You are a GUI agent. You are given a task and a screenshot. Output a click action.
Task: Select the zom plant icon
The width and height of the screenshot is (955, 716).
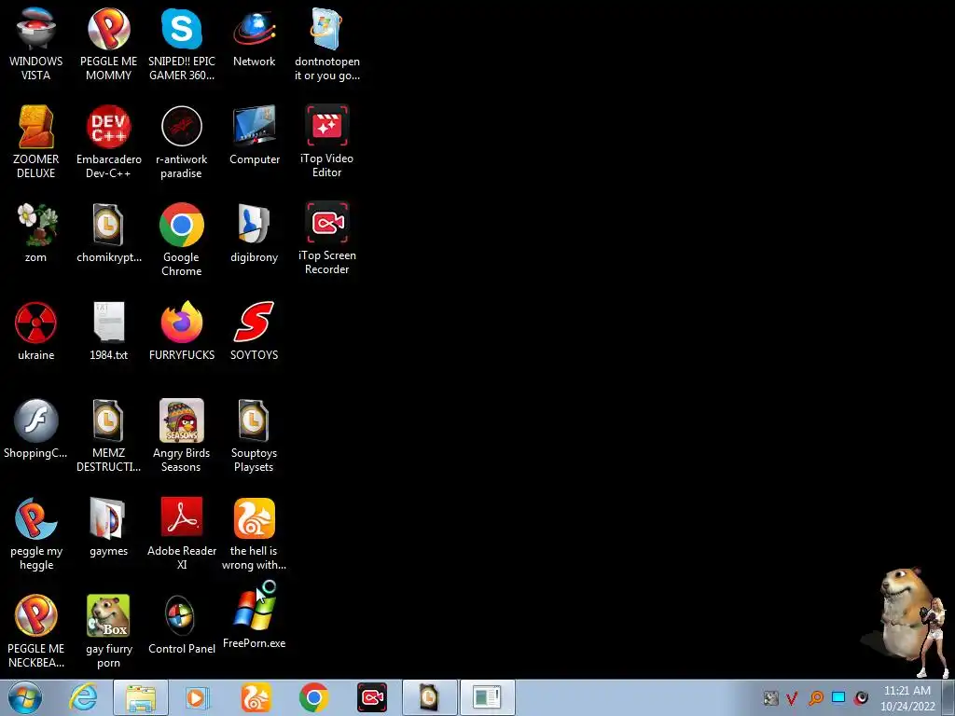36,233
